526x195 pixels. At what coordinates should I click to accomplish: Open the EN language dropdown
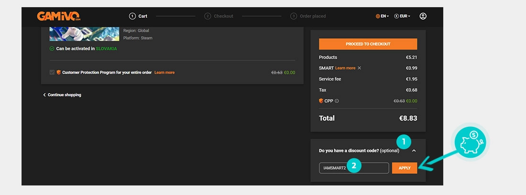(x=382, y=16)
